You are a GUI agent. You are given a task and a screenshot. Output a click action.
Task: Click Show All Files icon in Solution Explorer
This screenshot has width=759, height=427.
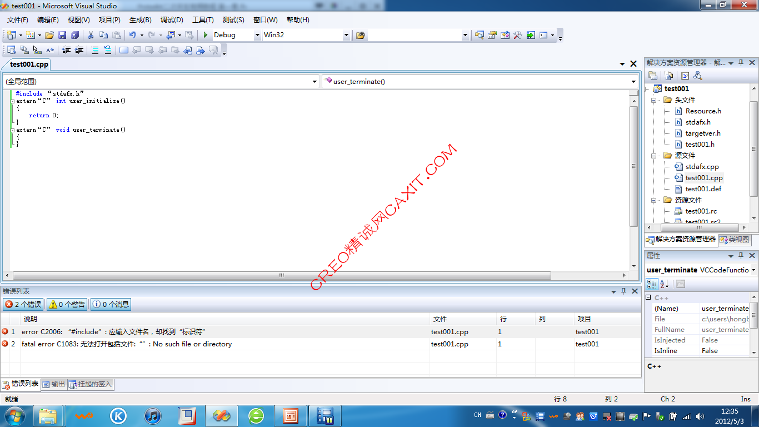pyautogui.click(x=669, y=76)
